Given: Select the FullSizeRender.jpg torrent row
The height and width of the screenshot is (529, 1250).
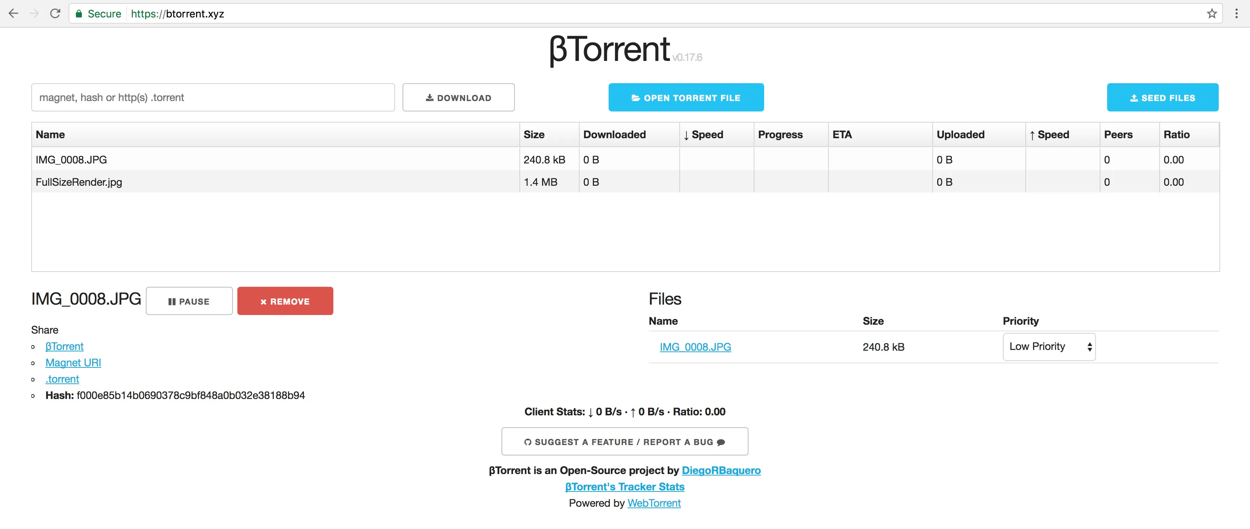Looking at the screenshot, I should pos(625,182).
